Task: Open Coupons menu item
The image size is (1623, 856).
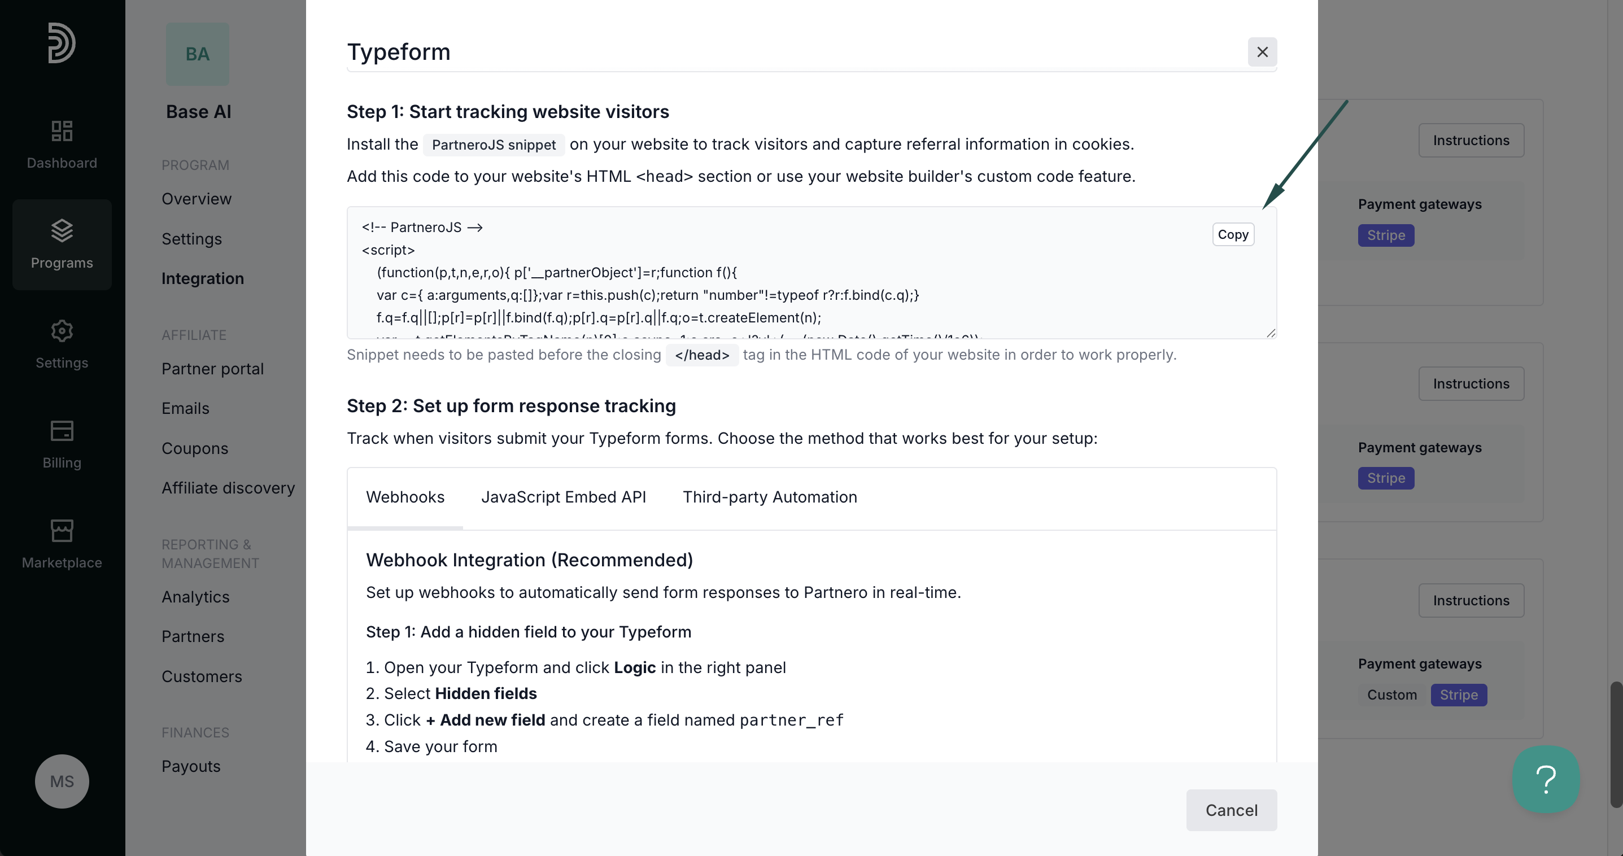Action: [x=195, y=448]
